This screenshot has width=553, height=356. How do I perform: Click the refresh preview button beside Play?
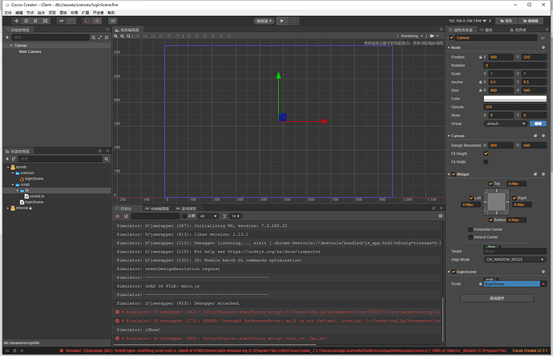(x=293, y=21)
